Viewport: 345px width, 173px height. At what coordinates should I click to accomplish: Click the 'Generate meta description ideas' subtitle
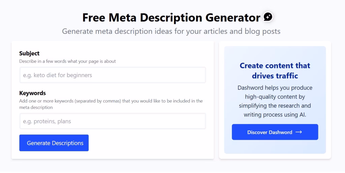click(x=171, y=32)
